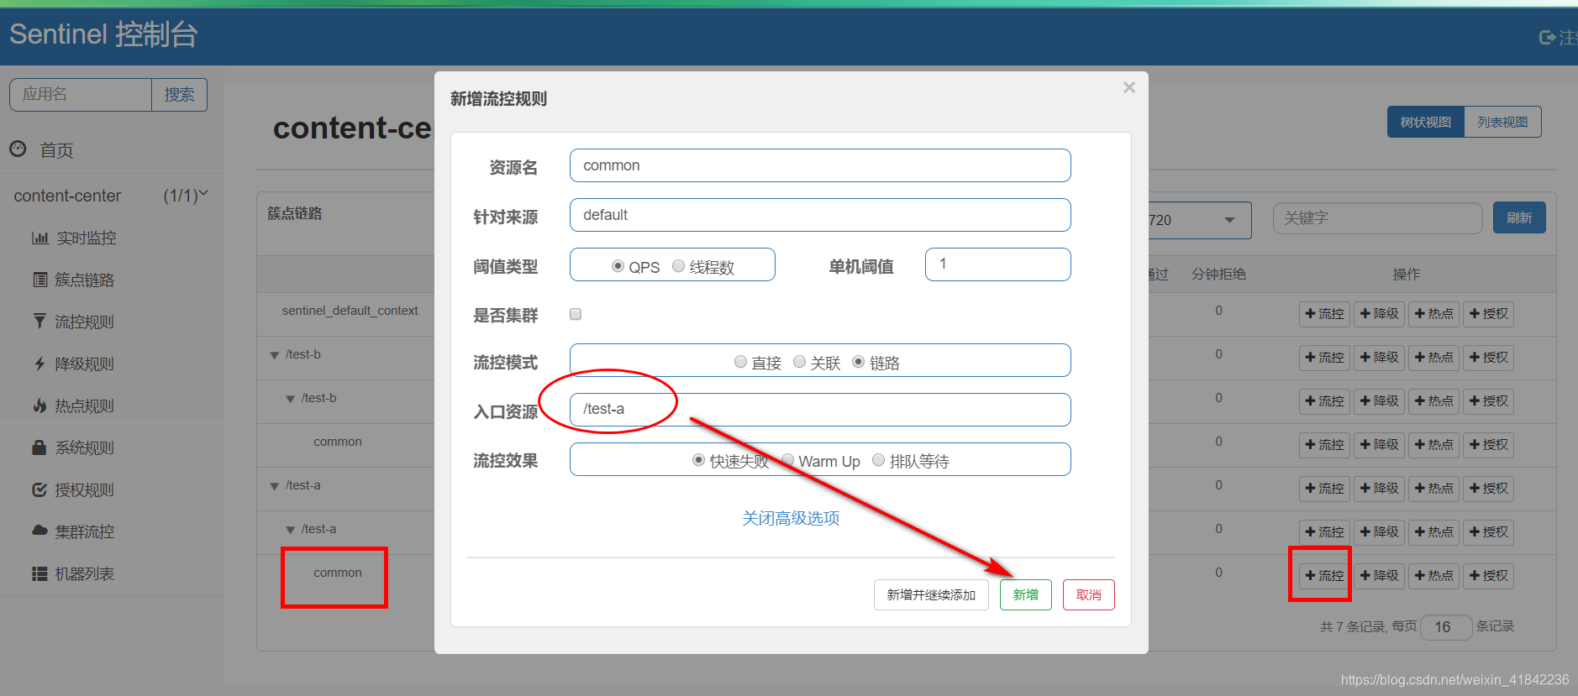Click the lightning icon beside 降级规则

(39, 364)
